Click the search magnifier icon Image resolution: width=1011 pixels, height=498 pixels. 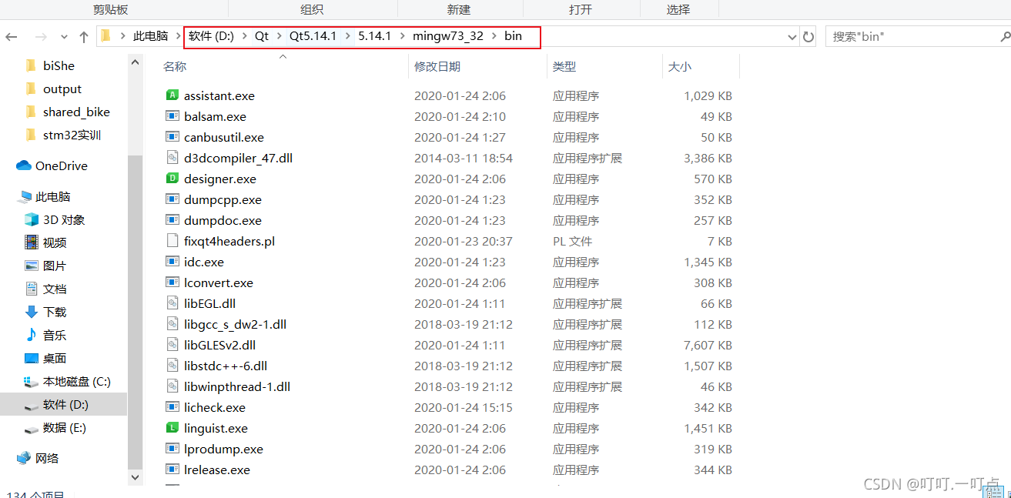[x=1005, y=36]
